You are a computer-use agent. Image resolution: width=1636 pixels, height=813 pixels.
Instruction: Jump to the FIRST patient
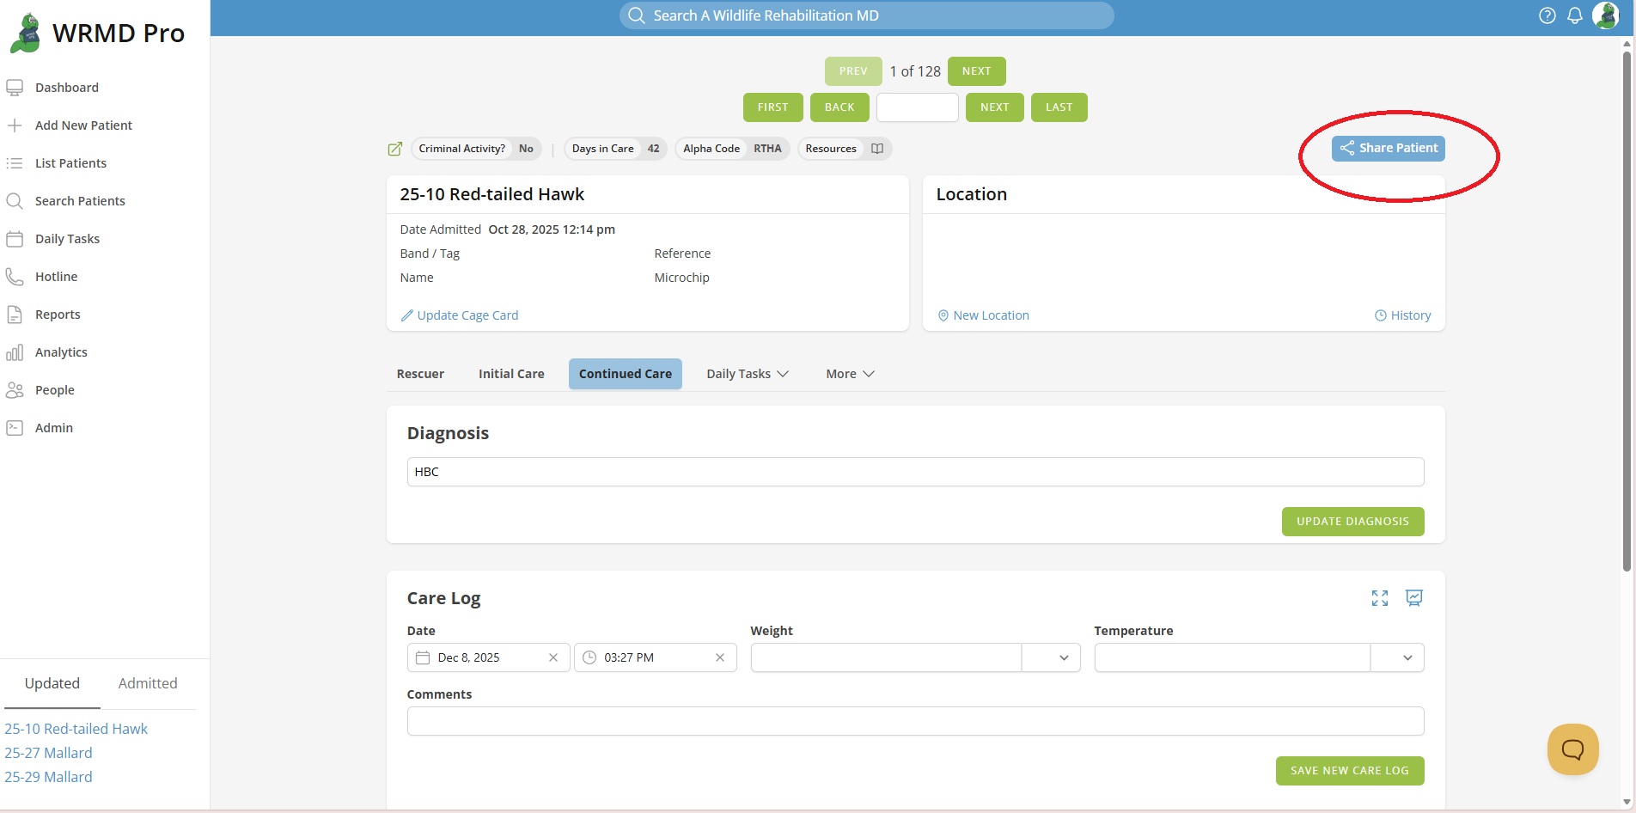click(x=773, y=107)
